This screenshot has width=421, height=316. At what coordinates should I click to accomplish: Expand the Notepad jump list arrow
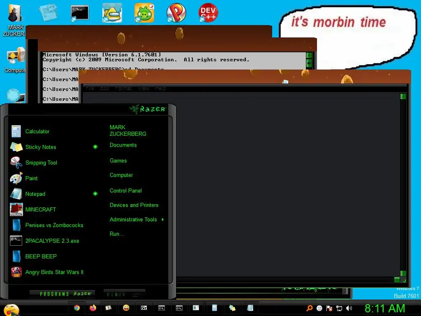coord(95,194)
